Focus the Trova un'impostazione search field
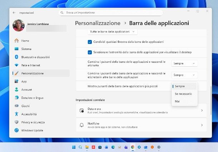This screenshot has width=218, height=152. [x=112, y=12]
